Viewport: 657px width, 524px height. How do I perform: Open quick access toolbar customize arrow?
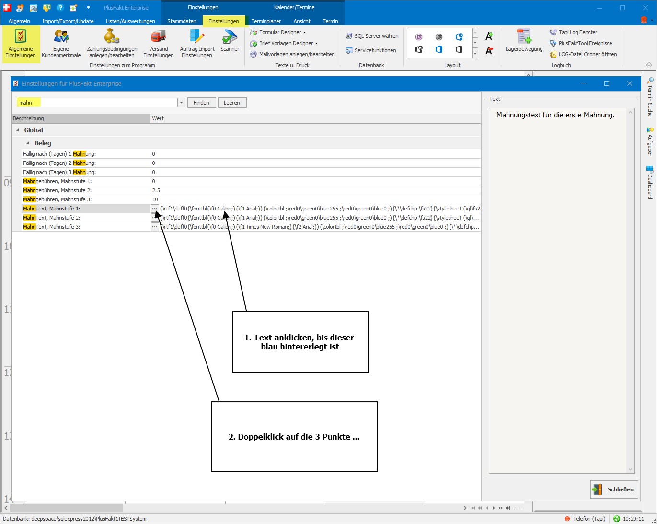coord(88,8)
